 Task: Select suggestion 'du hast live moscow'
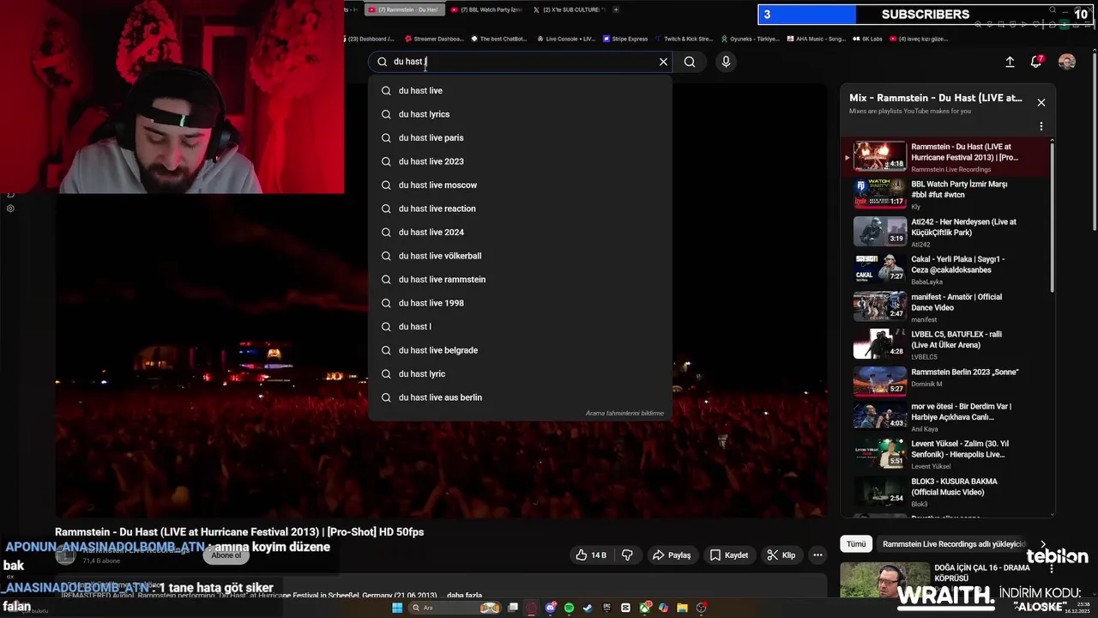click(520, 185)
